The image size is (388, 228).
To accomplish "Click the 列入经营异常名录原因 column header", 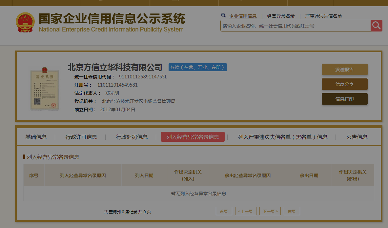I will click(x=83, y=175).
